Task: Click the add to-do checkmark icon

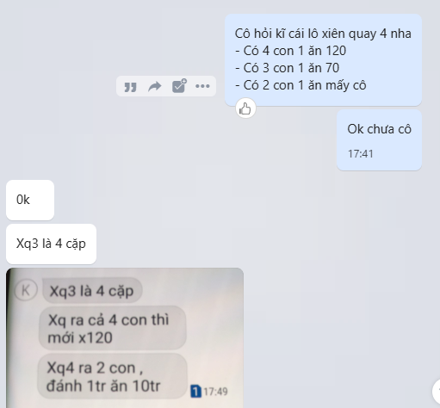Action: (179, 86)
